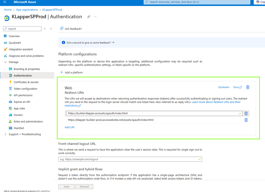Click the KLapperSPProd breadcrumb link
This screenshot has width=265, height=192.
(x=52, y=10)
